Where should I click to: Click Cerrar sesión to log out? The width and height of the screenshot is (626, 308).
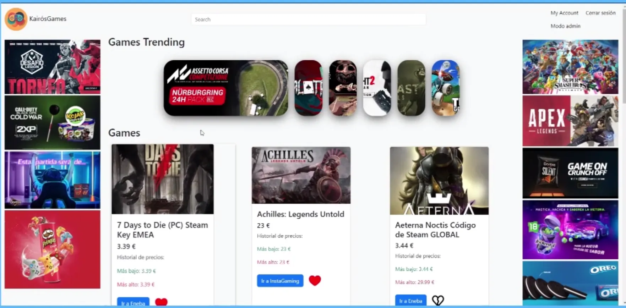point(600,13)
